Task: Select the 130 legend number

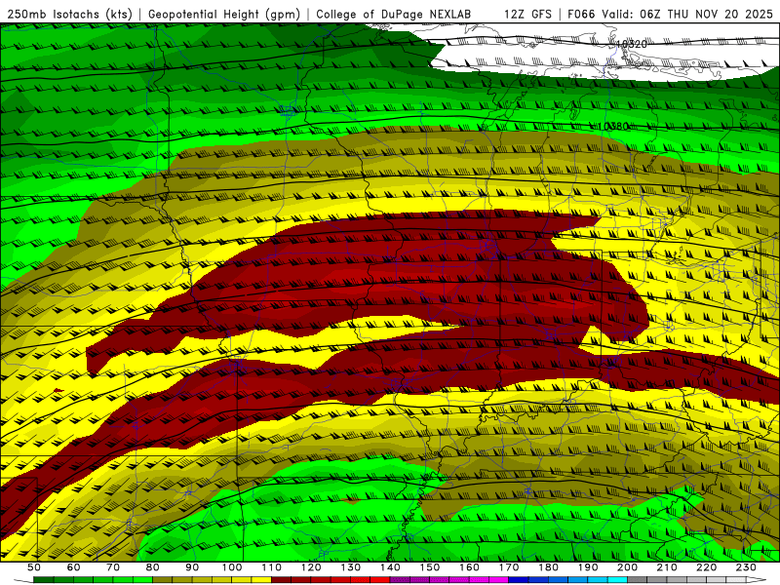Action: click(x=351, y=567)
